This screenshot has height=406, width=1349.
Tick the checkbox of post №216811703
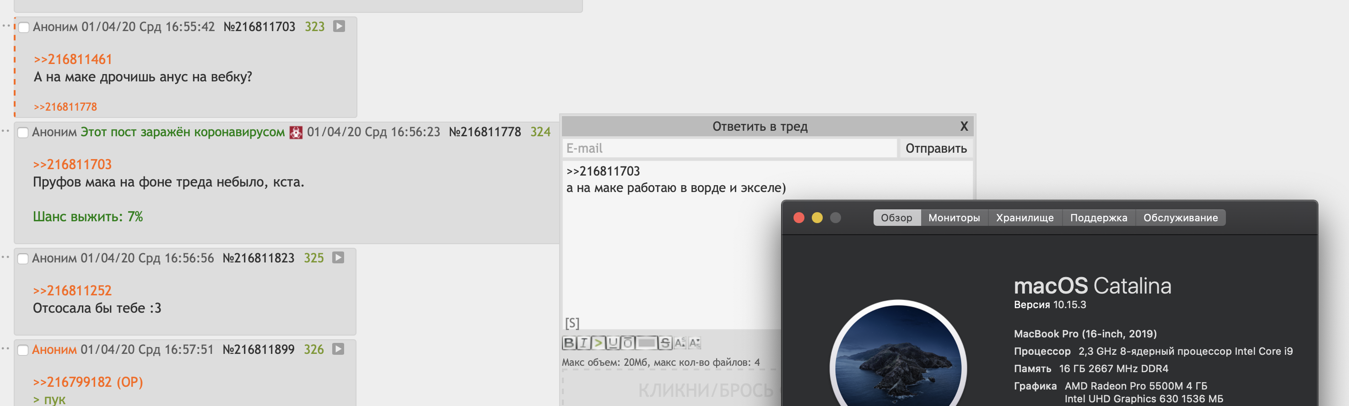point(23,27)
